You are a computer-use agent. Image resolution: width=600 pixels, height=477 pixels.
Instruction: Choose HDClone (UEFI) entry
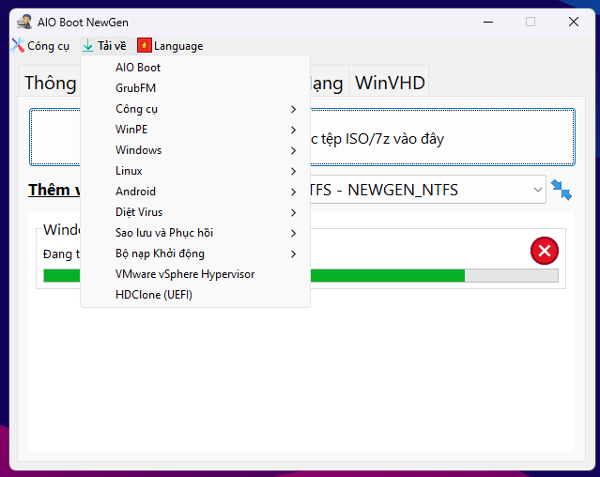(x=195, y=295)
